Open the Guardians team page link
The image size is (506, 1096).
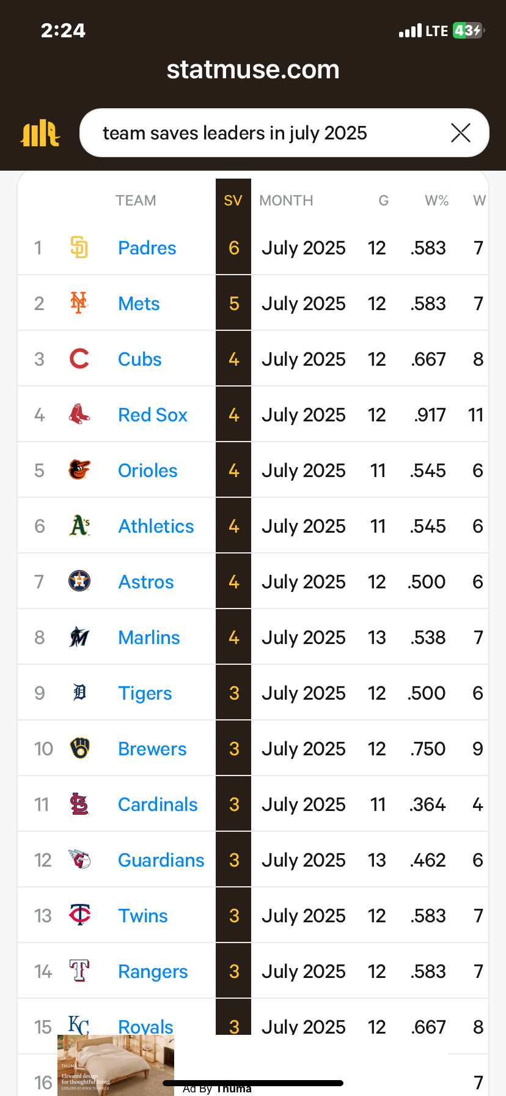(161, 860)
